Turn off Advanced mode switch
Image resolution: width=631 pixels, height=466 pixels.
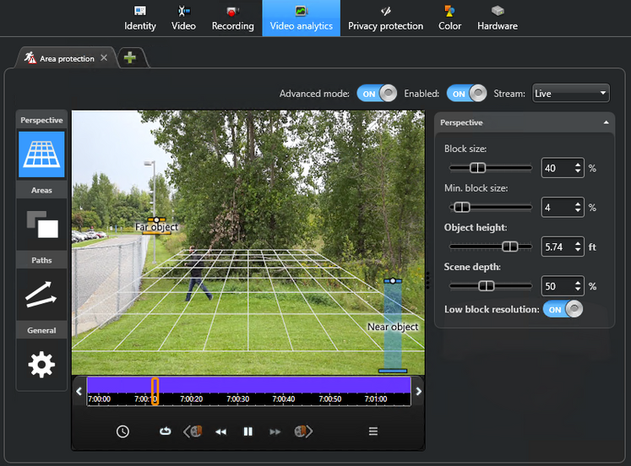coord(377,93)
